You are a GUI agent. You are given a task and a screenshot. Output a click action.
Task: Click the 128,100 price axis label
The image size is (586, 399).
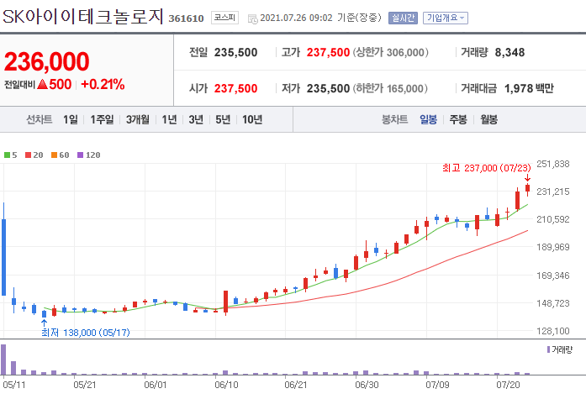553,331
